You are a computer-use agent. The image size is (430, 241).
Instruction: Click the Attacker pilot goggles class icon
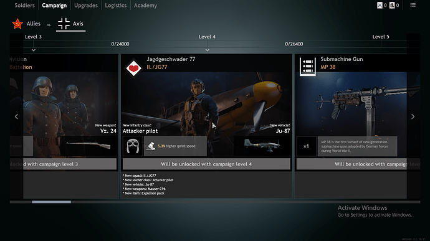[133, 146]
